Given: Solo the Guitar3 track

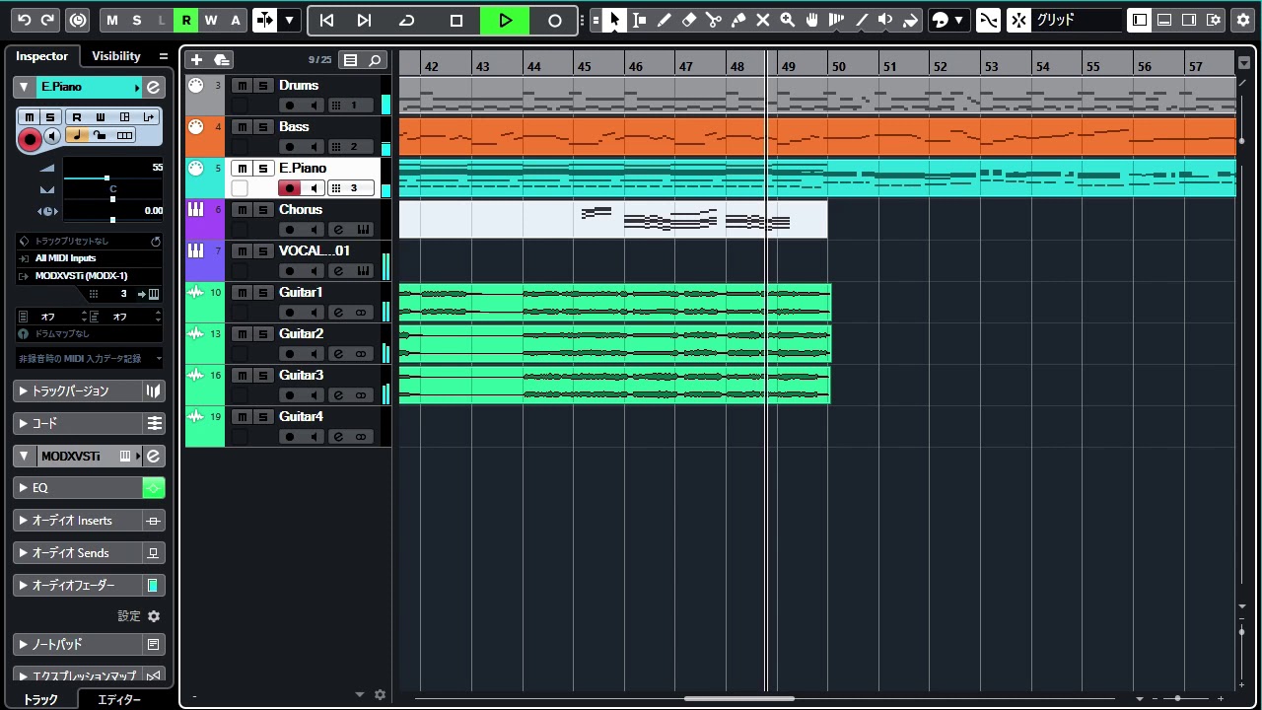Looking at the screenshot, I should [263, 376].
